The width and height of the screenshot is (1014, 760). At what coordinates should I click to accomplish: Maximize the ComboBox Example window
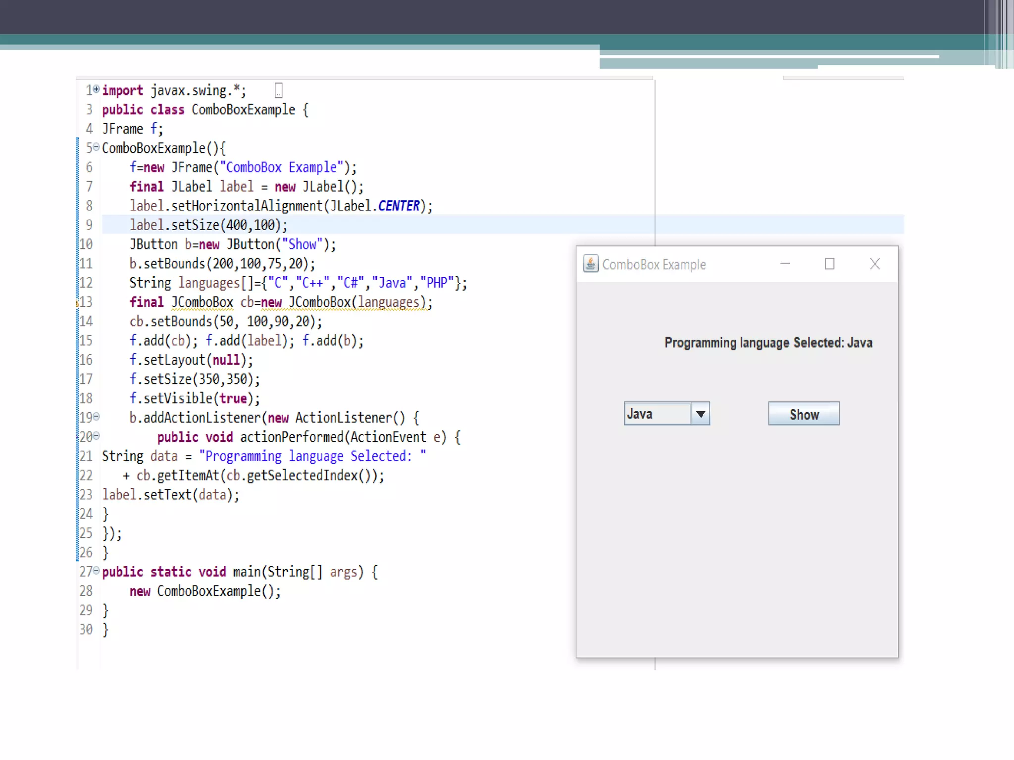829,264
